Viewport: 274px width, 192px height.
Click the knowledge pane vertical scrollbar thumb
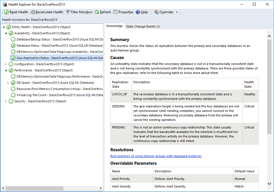(269, 87)
